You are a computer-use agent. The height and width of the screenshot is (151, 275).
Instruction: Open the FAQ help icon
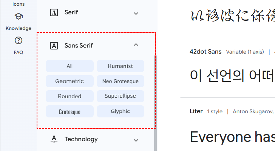(x=19, y=41)
